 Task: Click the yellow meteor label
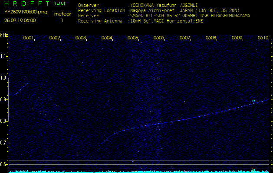point(62,14)
